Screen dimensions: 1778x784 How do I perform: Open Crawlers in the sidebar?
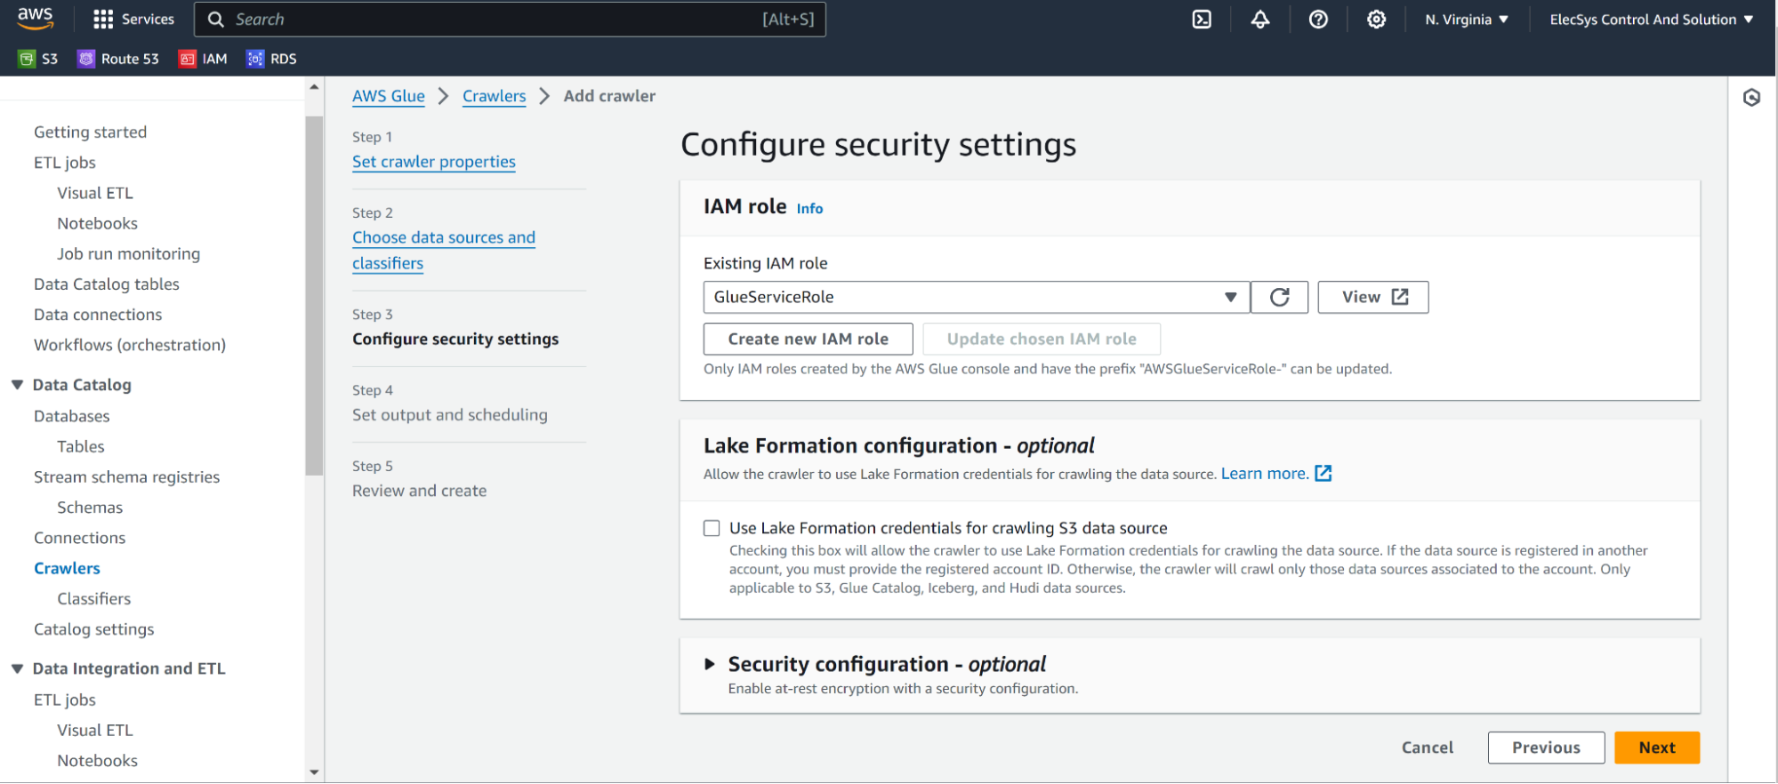(x=67, y=568)
